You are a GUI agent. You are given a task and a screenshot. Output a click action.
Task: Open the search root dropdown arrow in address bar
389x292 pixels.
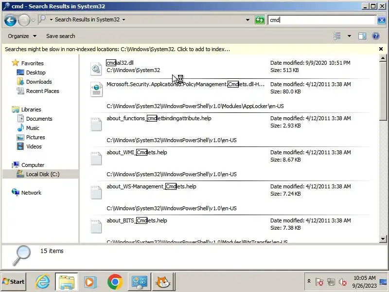point(51,19)
